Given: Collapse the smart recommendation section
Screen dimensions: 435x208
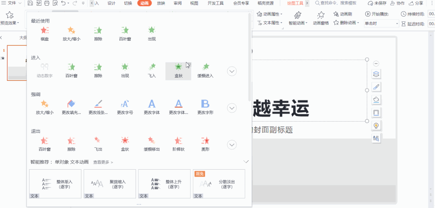Looking at the screenshot, I should [246, 162].
